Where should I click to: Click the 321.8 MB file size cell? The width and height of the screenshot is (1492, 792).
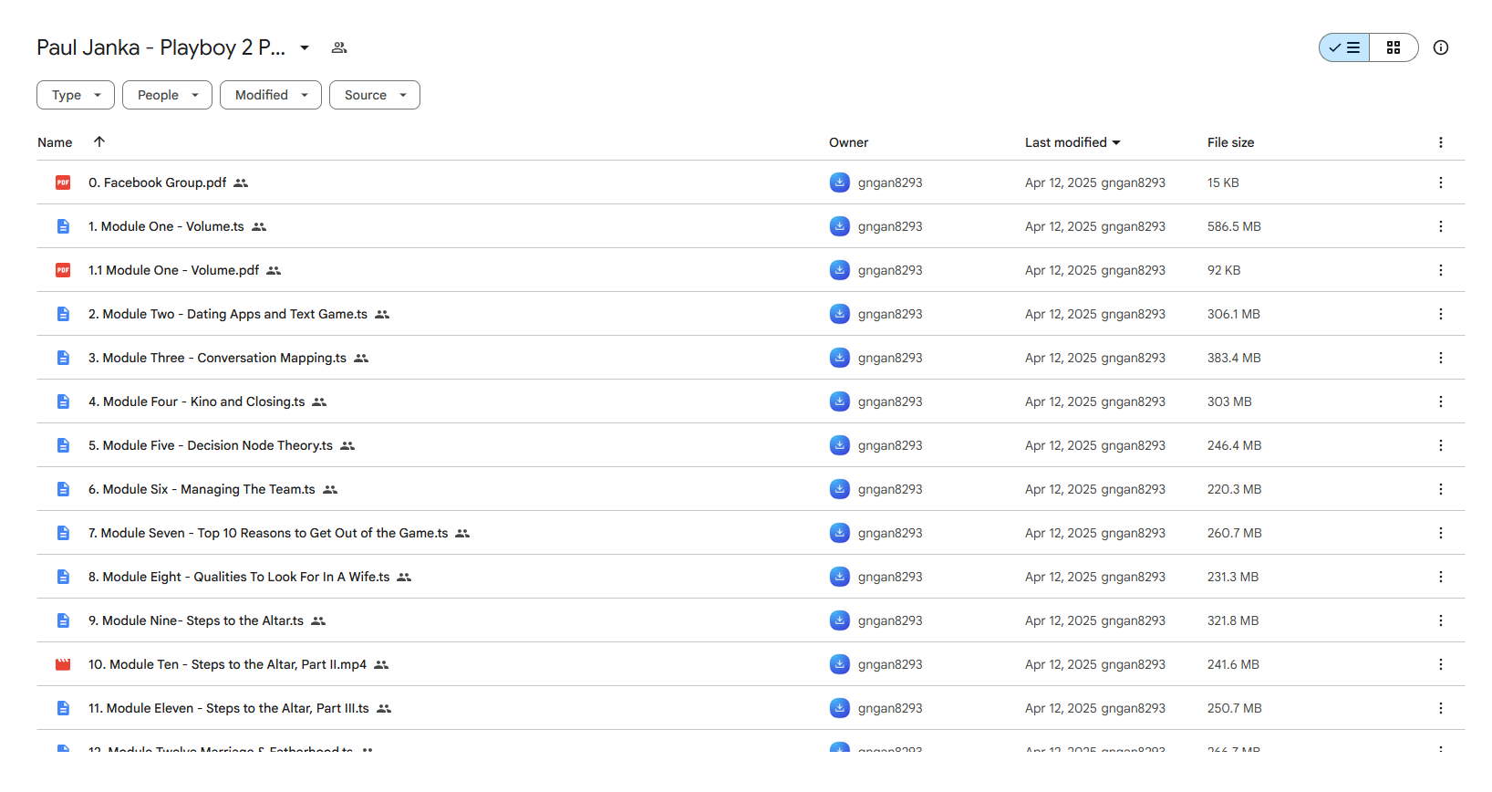1233,620
